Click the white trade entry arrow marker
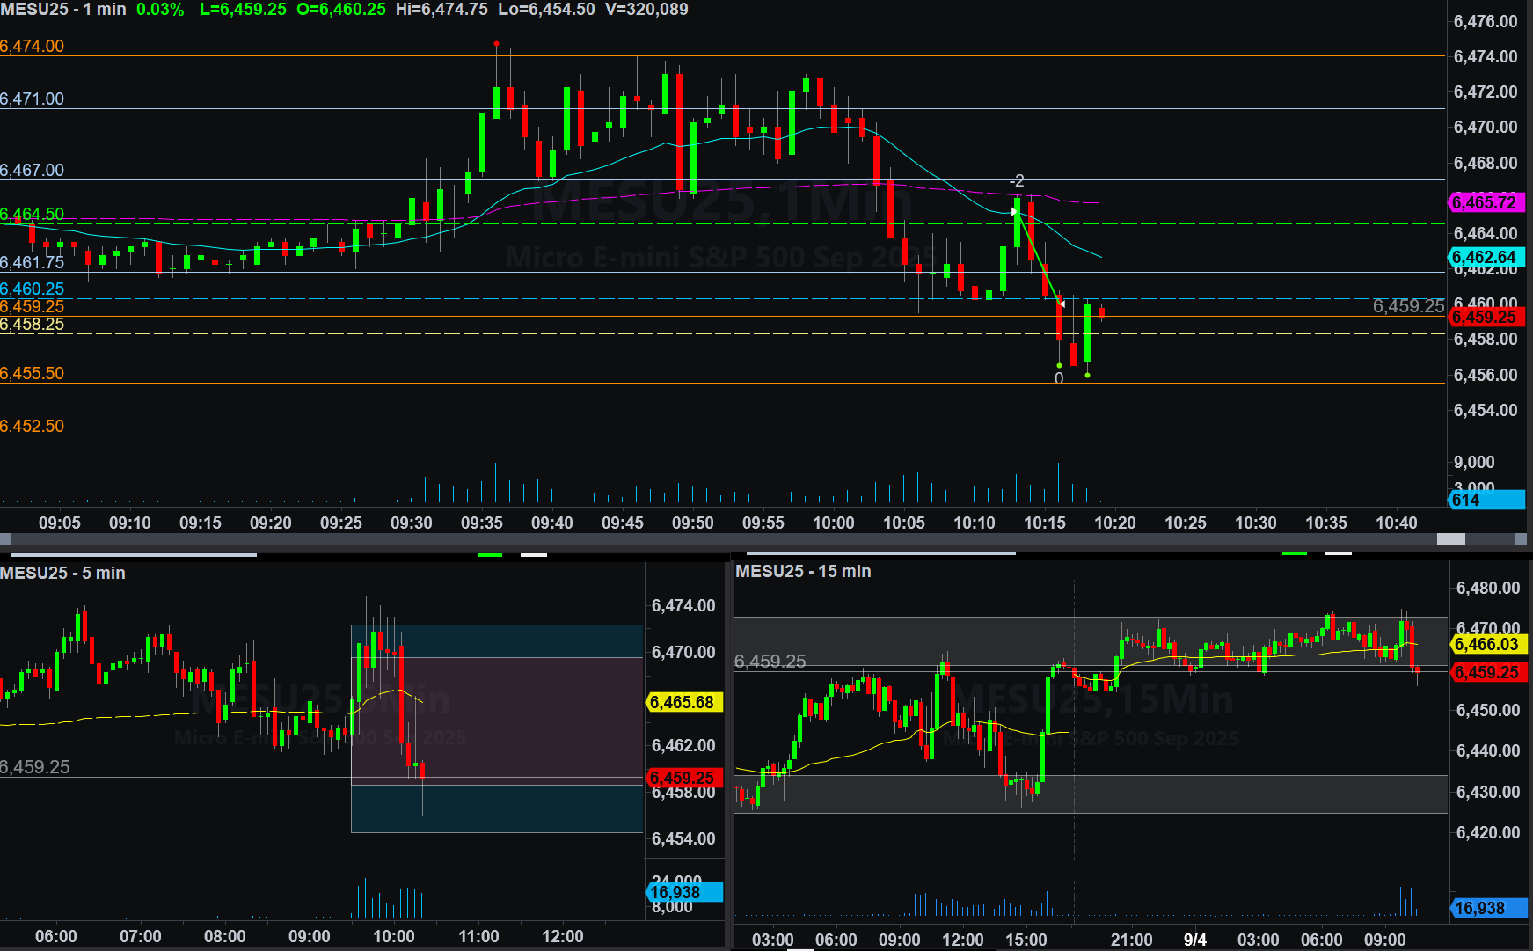The image size is (1533, 951). [x=1014, y=211]
